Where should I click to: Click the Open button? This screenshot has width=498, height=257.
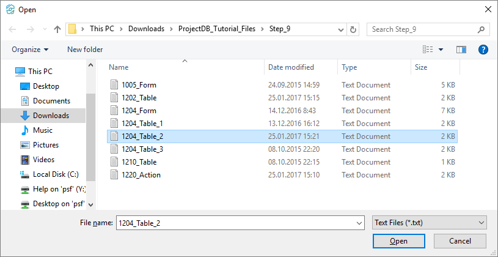tap(398, 241)
